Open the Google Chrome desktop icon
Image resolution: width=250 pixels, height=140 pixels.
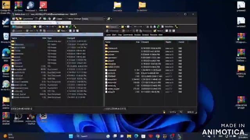6,70
